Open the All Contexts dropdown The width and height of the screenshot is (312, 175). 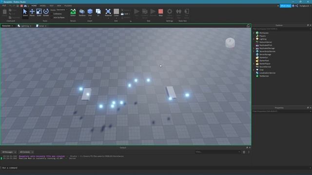[26, 152]
